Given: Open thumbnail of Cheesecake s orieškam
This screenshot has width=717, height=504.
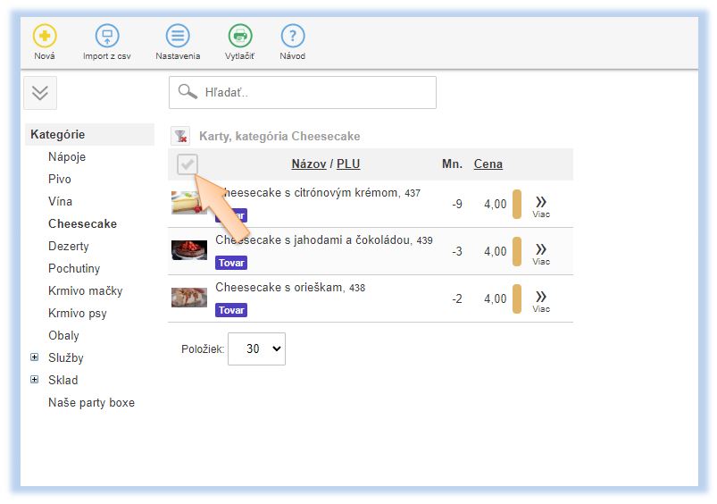Looking at the screenshot, I should coord(189,298).
